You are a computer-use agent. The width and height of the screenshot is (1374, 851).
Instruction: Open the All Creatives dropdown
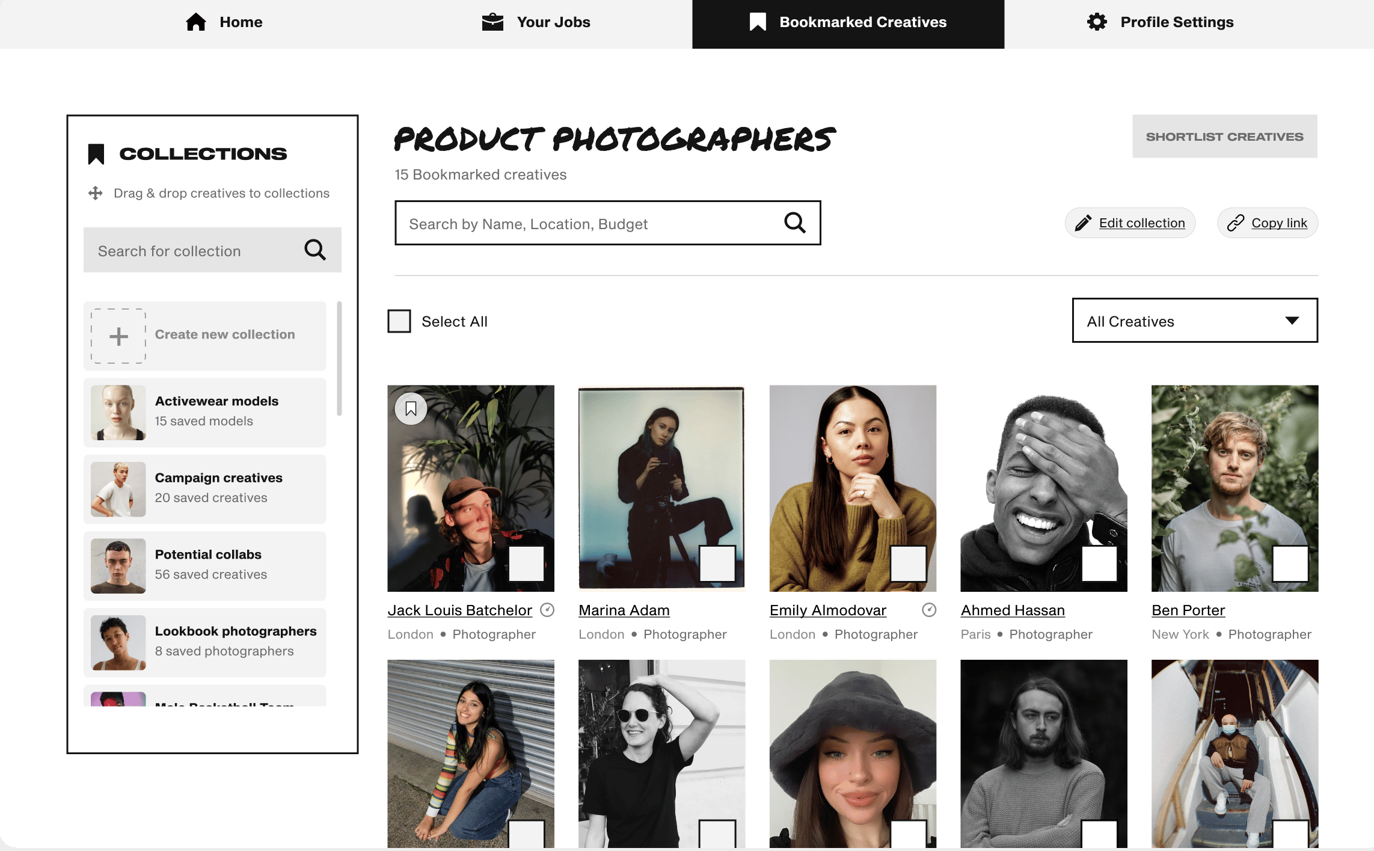[x=1195, y=321]
